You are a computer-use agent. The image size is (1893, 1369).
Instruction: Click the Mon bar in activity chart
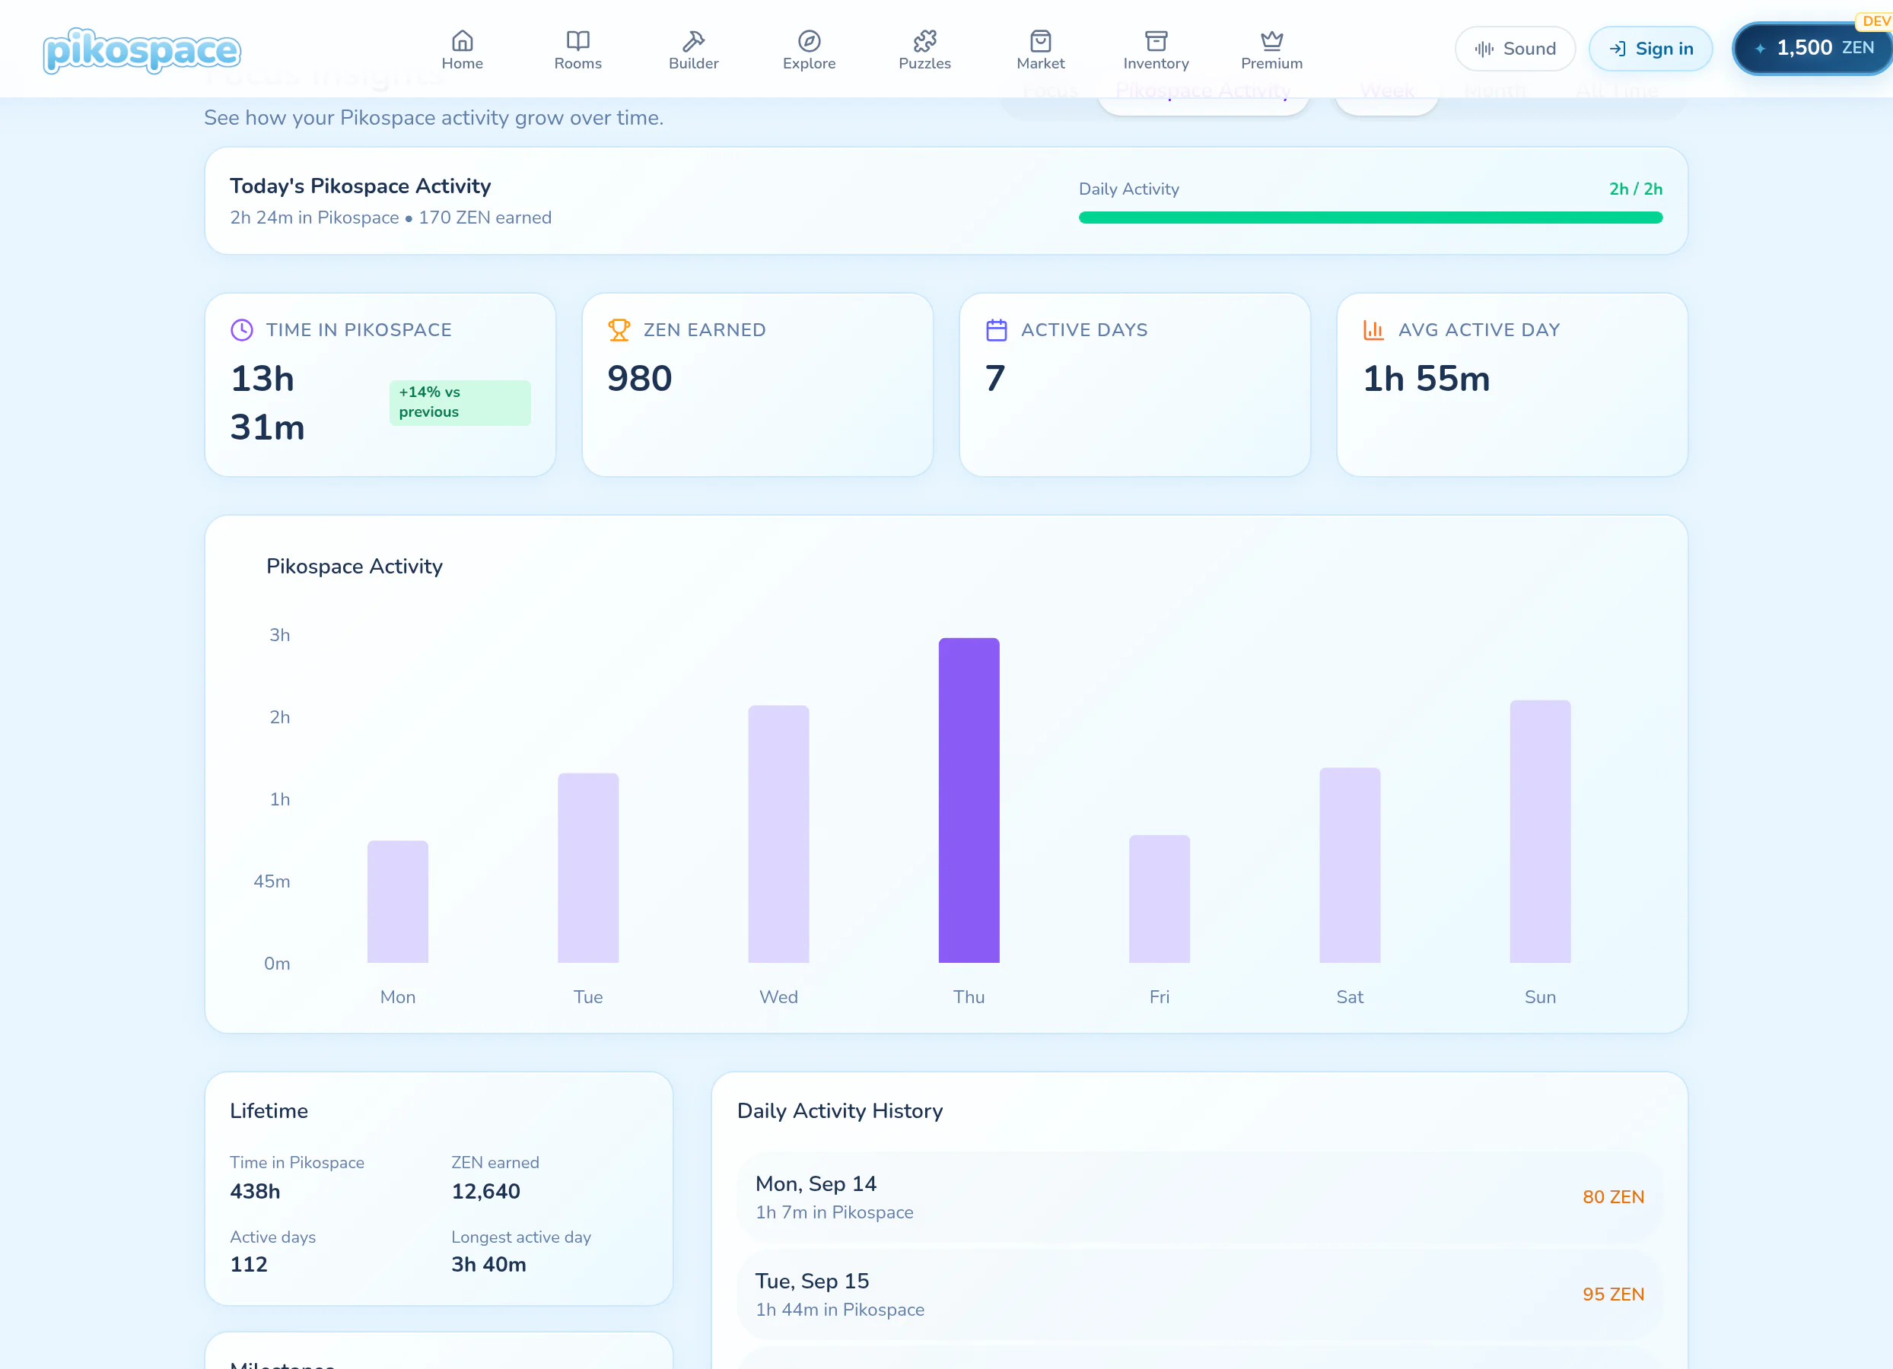397,901
